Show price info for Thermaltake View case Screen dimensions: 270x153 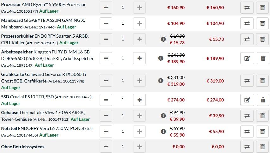pos(163,116)
